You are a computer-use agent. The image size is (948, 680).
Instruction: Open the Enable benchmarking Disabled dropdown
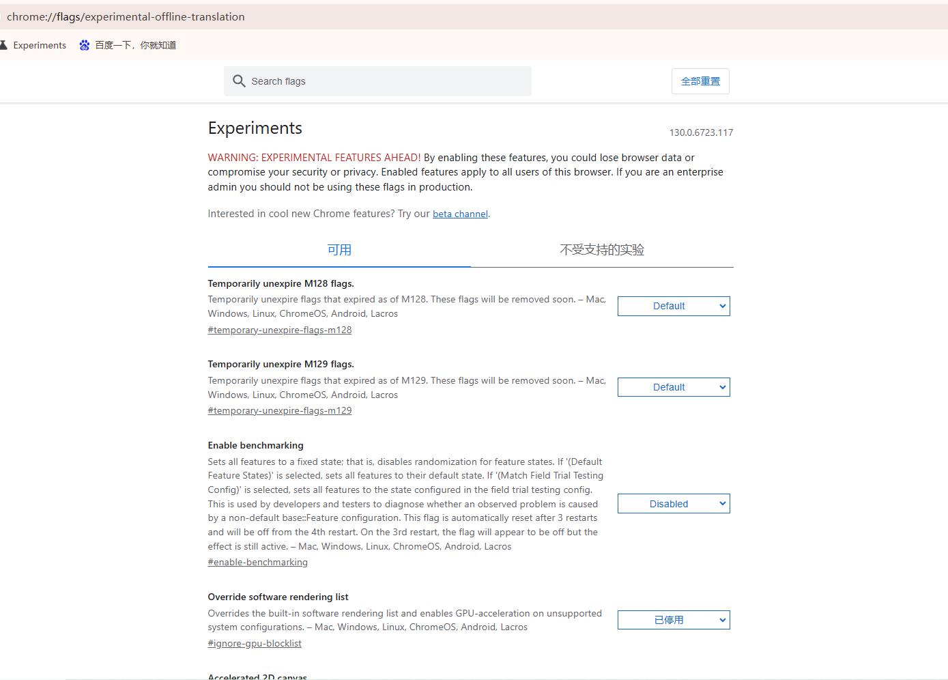[674, 504]
